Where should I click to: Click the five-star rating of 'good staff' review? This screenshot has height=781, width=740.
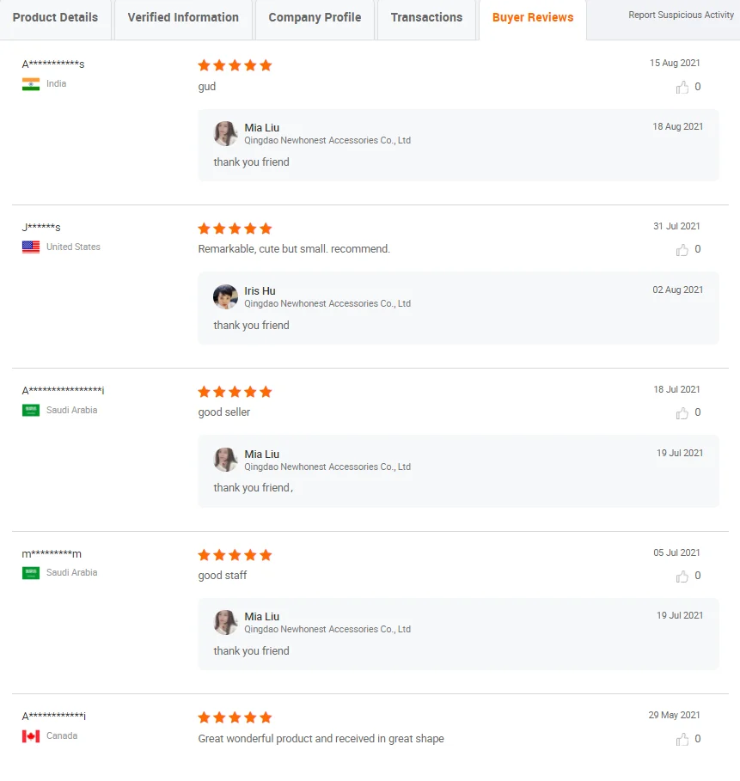235,555
